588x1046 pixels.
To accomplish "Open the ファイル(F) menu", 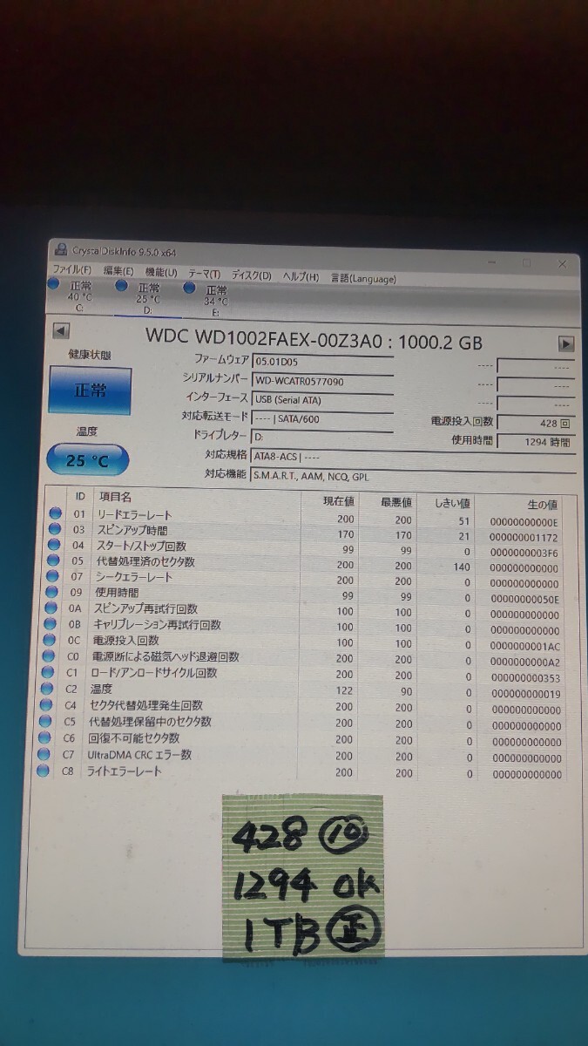I will click(x=71, y=271).
